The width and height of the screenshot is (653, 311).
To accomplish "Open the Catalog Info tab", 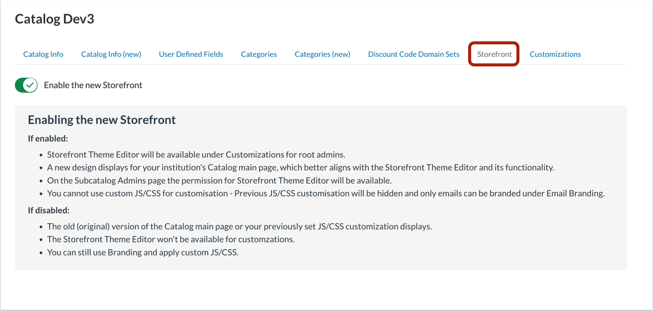I will click(x=43, y=54).
